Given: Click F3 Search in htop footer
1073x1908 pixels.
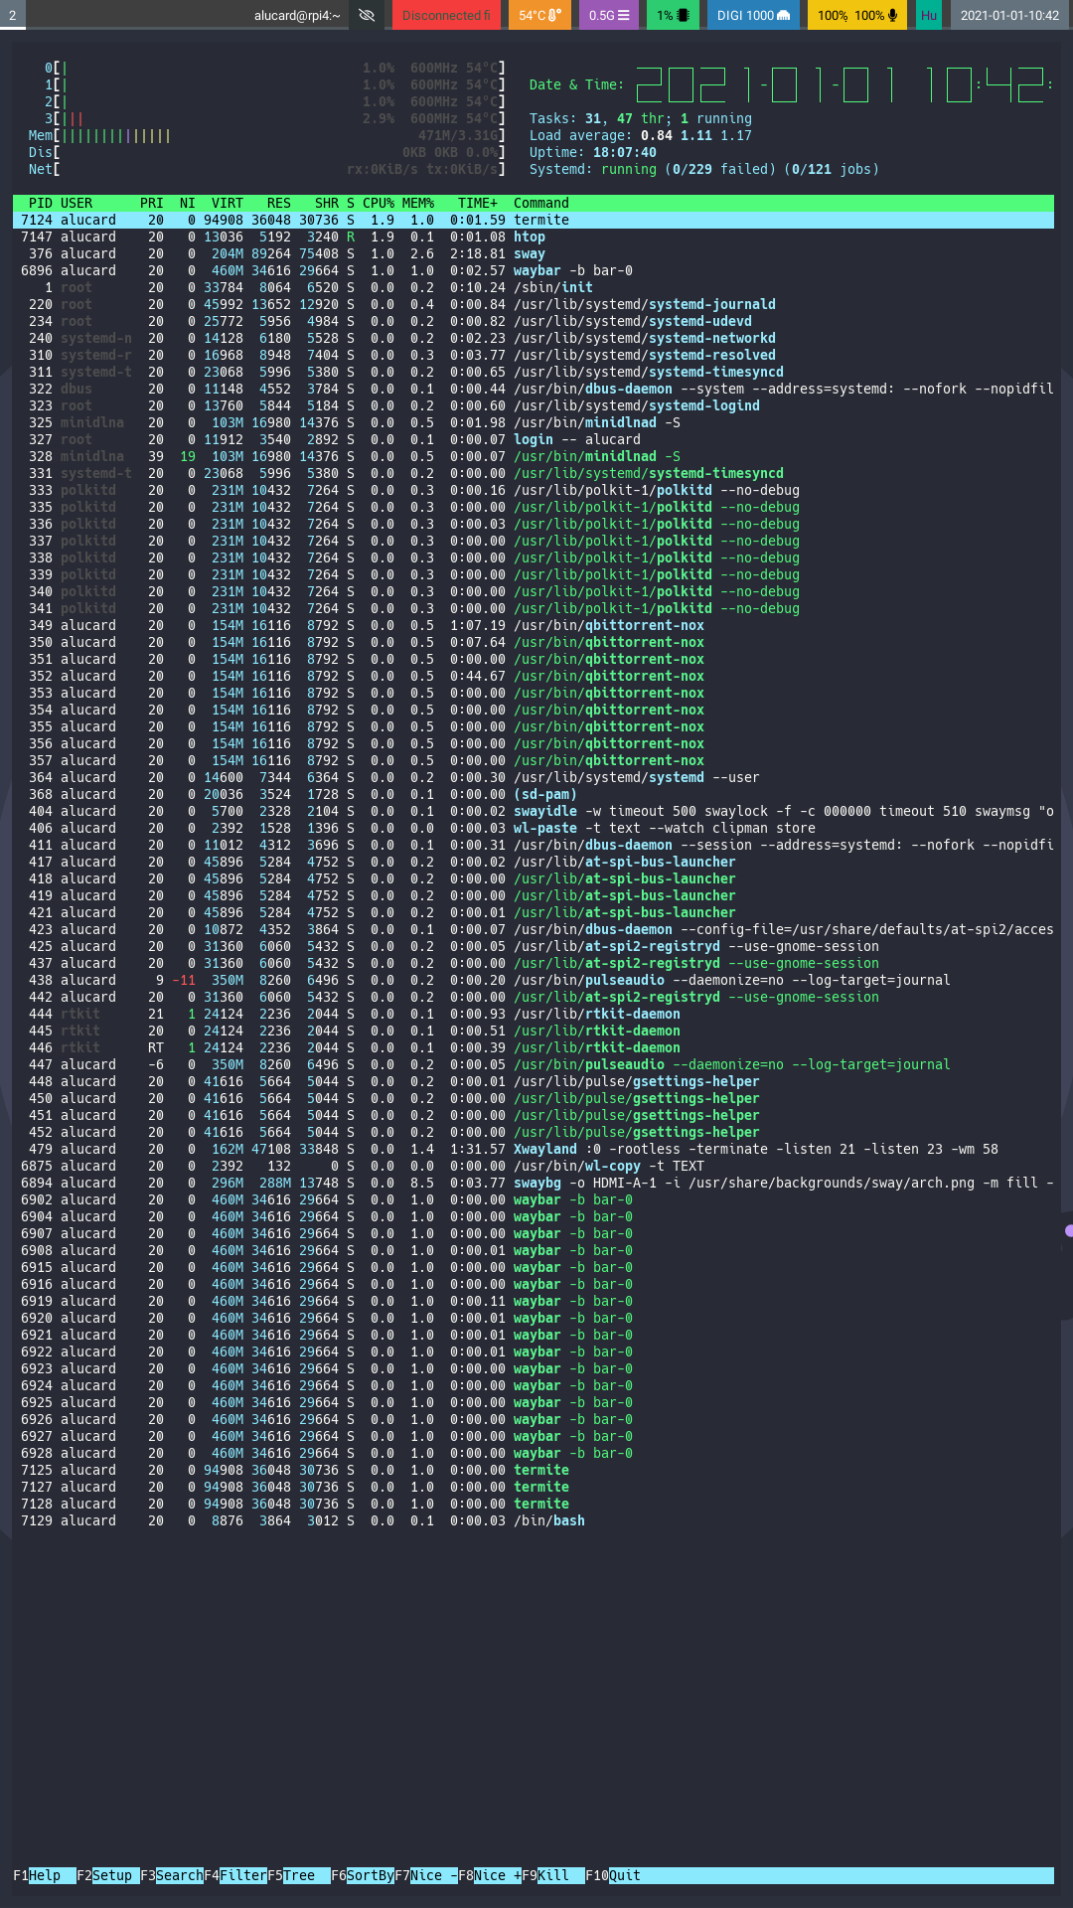Looking at the screenshot, I should click(x=172, y=1875).
